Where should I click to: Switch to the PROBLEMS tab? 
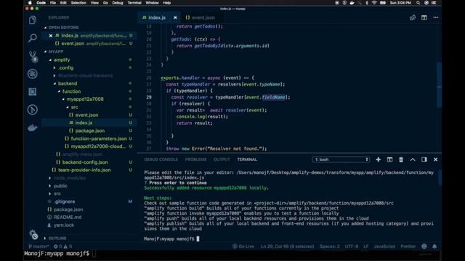(x=195, y=159)
